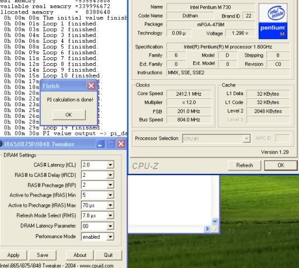This screenshot has height=268, width=299.
Task: Open Performance Mode dropdown
Action: (x=110, y=236)
